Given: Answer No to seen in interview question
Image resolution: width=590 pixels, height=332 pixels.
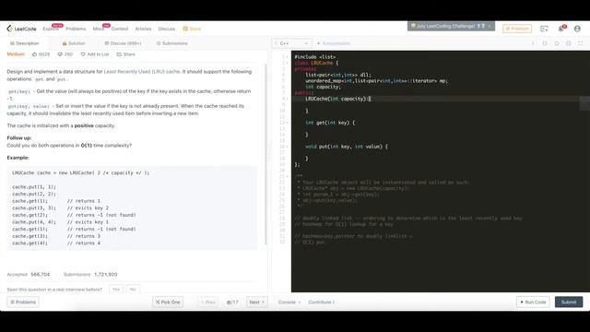Looking at the screenshot, I should tap(133, 290).
